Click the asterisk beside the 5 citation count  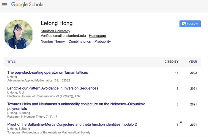(x=181, y=122)
